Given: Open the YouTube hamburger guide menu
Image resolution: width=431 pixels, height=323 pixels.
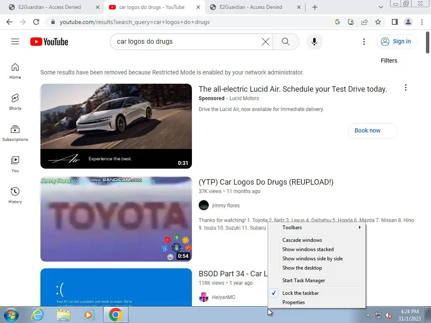Looking at the screenshot, I should (x=15, y=42).
